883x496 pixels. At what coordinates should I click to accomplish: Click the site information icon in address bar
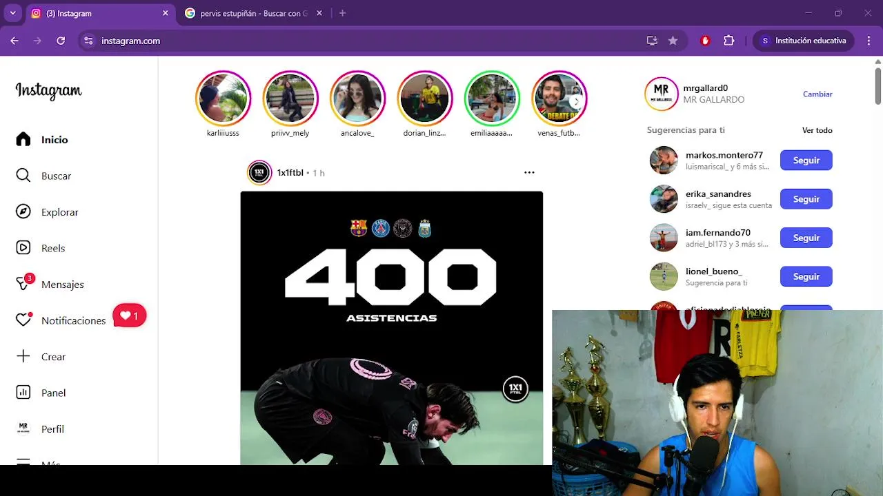pos(88,41)
